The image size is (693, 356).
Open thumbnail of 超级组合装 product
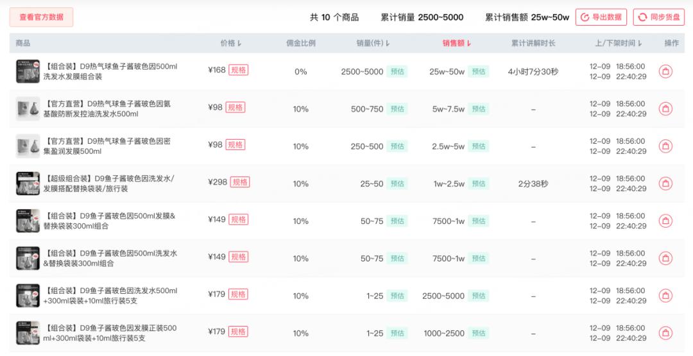coord(28,183)
